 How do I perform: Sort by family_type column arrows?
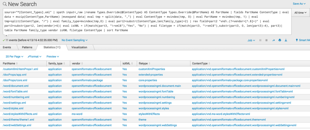click(64, 63)
